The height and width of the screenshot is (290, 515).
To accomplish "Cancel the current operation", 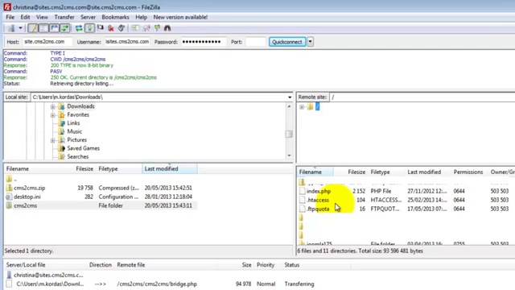I will [100, 28].
